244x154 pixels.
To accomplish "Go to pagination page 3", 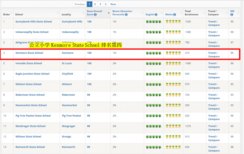I will (100, 4).
